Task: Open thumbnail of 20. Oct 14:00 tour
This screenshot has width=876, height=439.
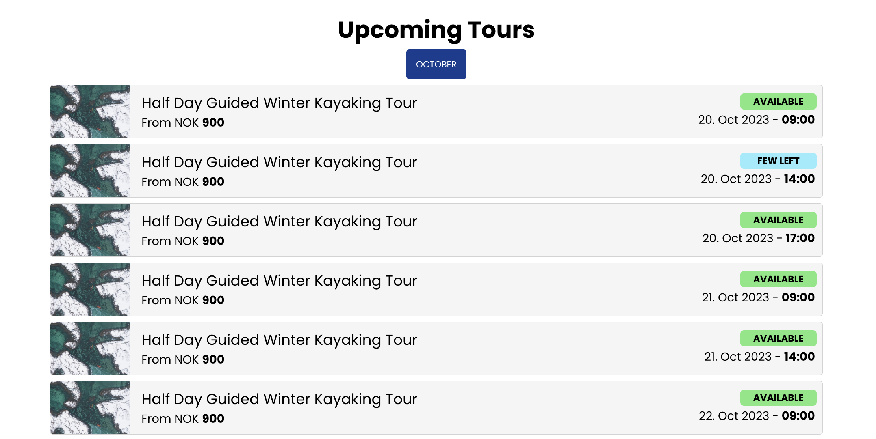Action: click(x=90, y=171)
